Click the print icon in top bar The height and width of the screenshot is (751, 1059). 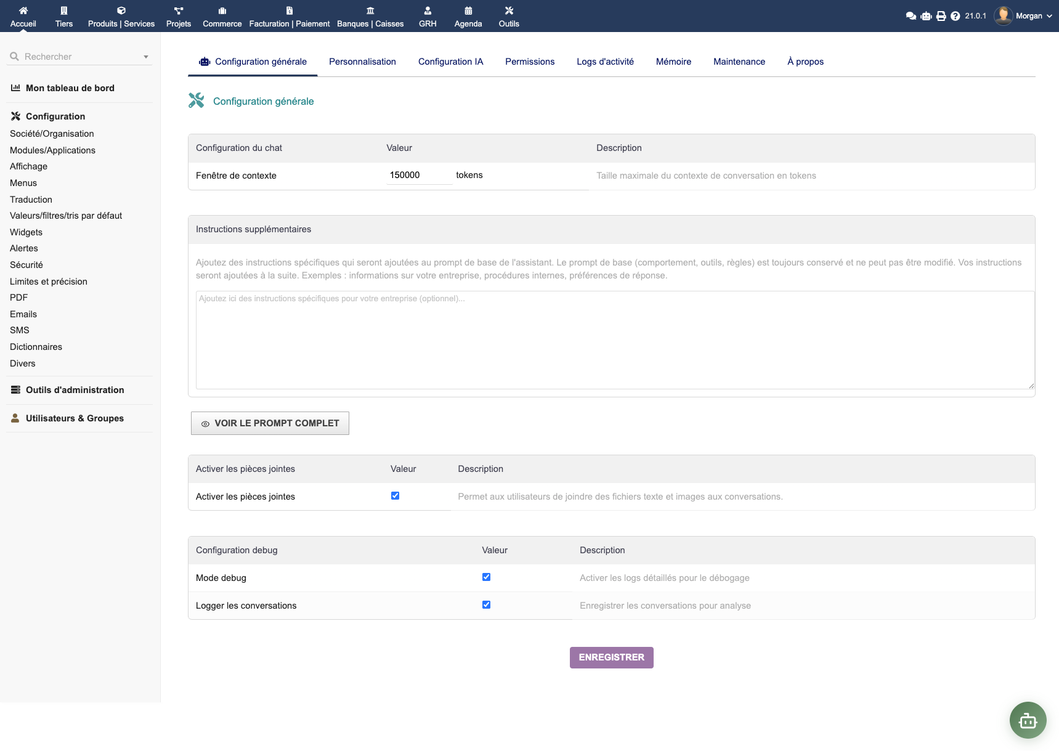(x=941, y=16)
